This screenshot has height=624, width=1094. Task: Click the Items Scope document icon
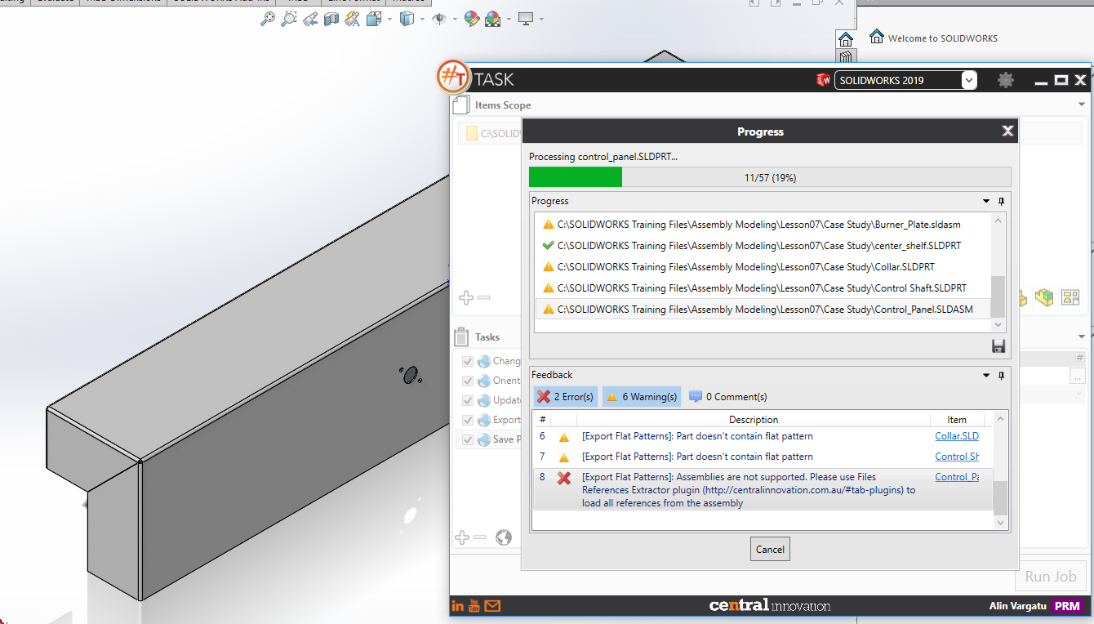click(461, 105)
